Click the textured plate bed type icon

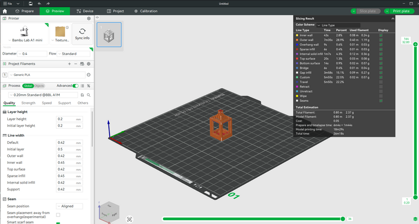60,32
